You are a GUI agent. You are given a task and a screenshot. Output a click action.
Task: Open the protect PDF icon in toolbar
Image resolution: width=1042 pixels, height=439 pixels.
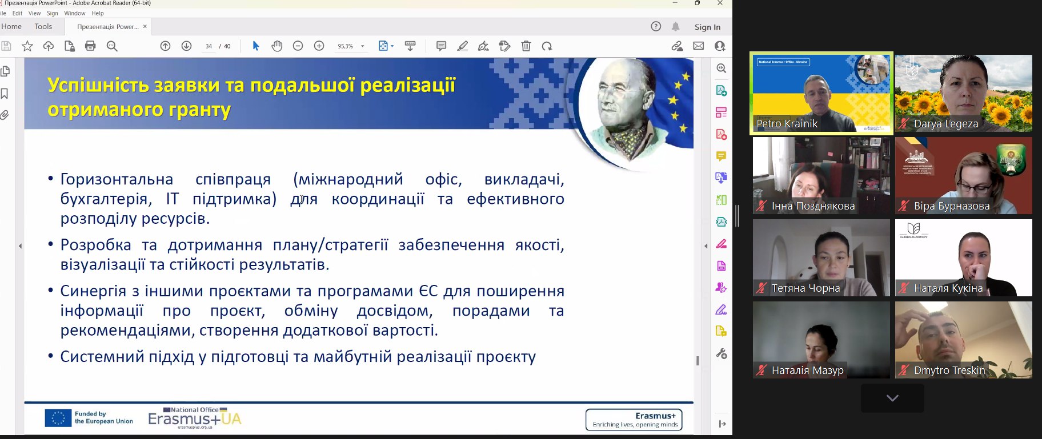pyautogui.click(x=69, y=46)
